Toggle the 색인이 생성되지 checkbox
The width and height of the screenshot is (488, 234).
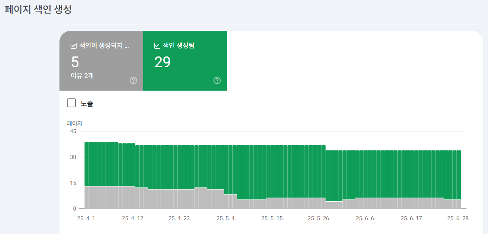pyautogui.click(x=74, y=46)
